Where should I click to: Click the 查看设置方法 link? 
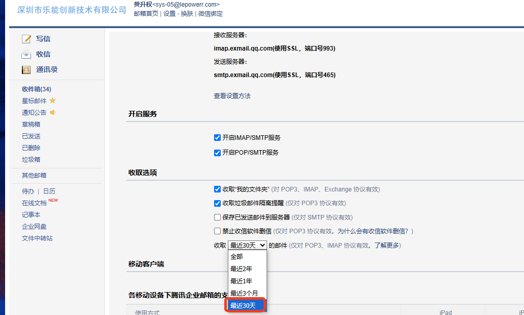click(x=232, y=96)
